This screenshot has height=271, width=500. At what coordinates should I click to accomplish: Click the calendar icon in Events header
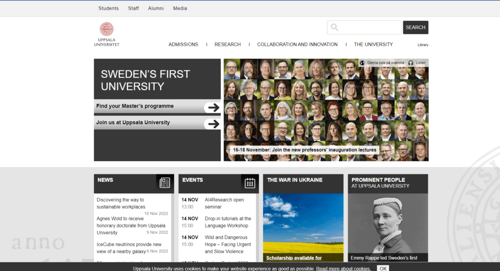(x=250, y=183)
